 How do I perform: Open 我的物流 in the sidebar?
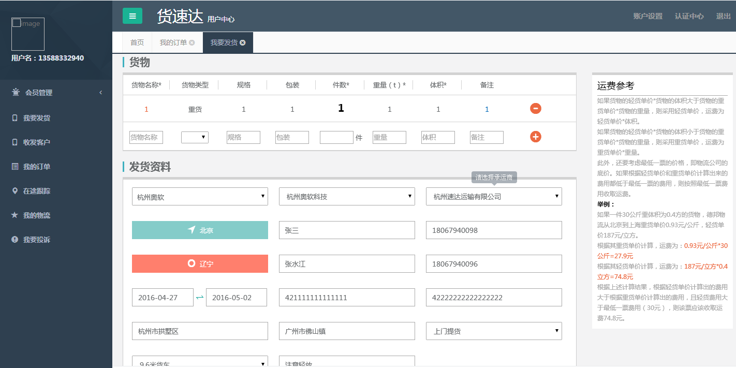point(36,215)
